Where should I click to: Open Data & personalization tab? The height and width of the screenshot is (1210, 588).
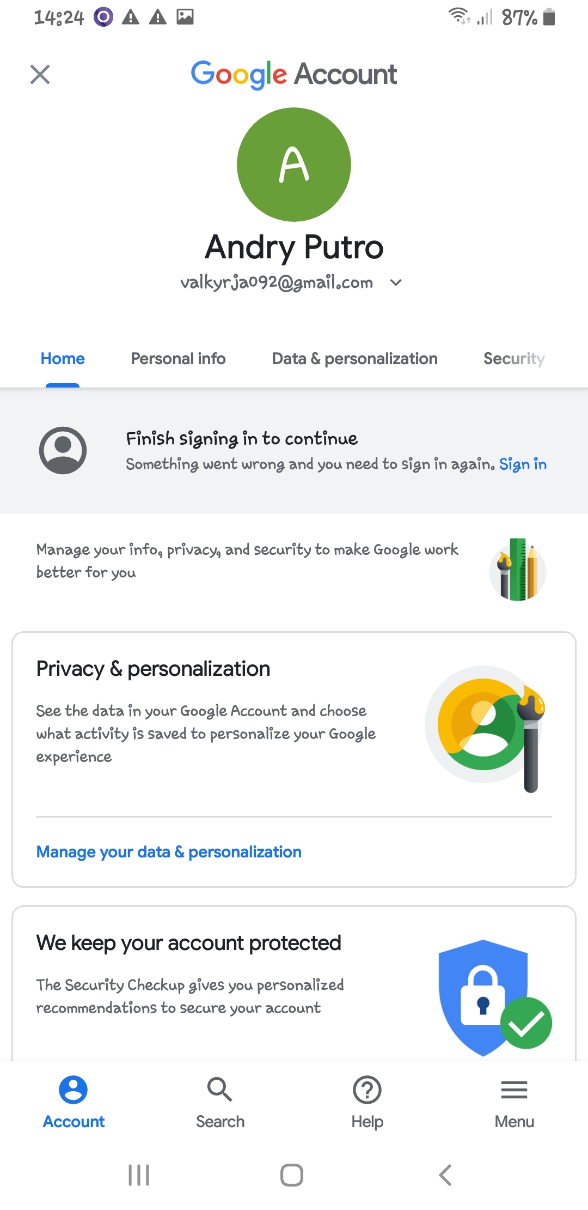[x=354, y=359]
